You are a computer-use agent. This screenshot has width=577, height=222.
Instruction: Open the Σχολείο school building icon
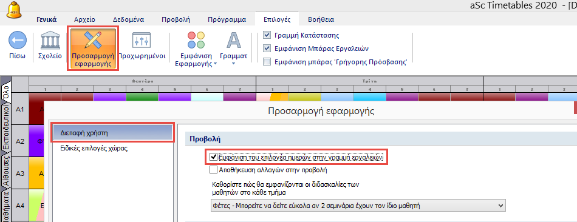[50, 41]
